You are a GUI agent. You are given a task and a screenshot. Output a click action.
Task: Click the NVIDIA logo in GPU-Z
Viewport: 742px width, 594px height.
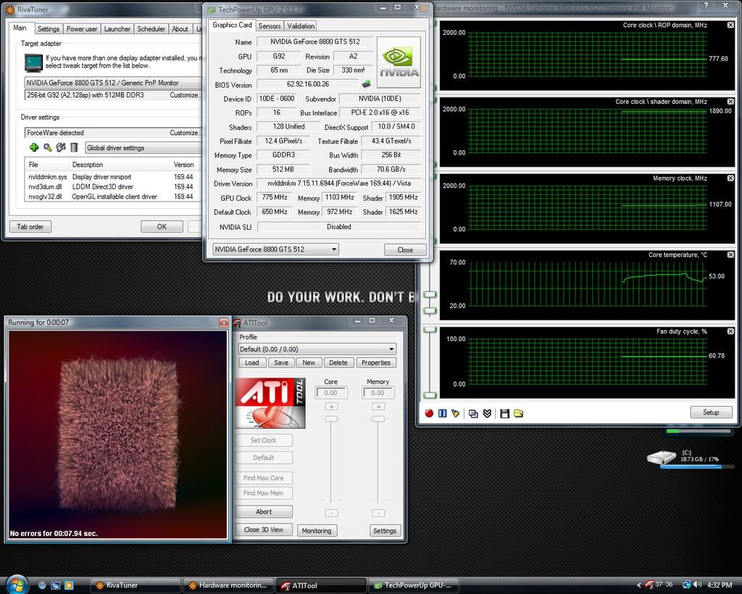click(399, 62)
